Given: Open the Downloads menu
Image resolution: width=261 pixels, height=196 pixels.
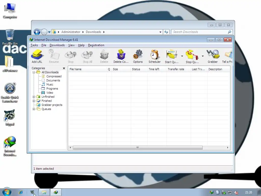Looking at the screenshot, I should coord(57,45).
